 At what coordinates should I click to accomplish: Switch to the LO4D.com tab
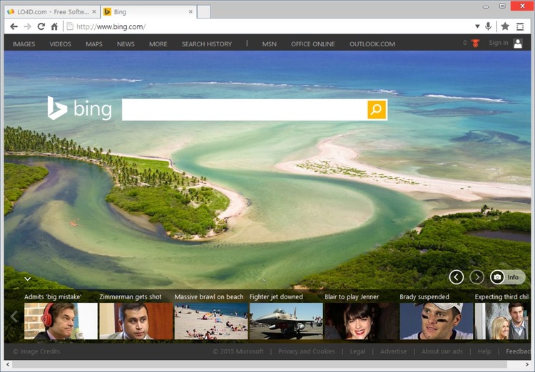coord(53,12)
